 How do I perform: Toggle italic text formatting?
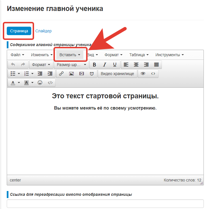pos(104,65)
